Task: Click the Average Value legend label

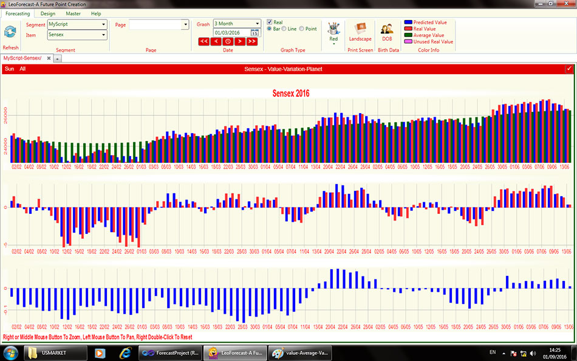Action: 429,35
